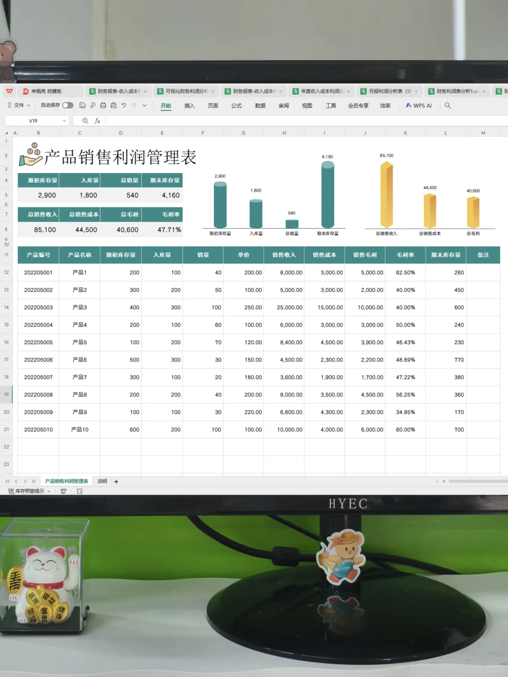Image resolution: width=508 pixels, height=677 pixels.
Task: Click the 毛利率 table header cell
Action: 405,255
